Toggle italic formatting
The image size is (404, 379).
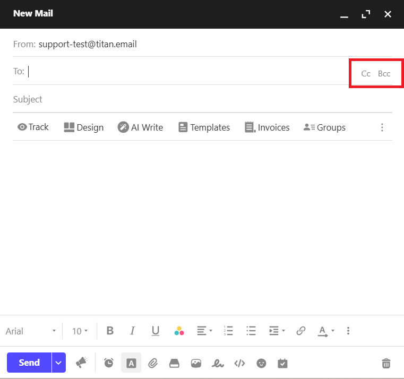(x=132, y=331)
